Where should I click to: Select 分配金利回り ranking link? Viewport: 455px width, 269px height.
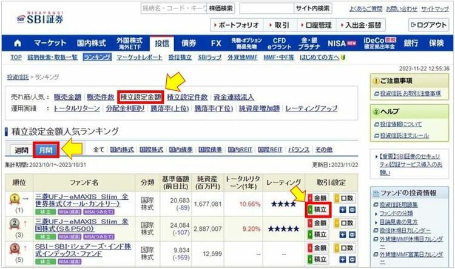(125, 108)
